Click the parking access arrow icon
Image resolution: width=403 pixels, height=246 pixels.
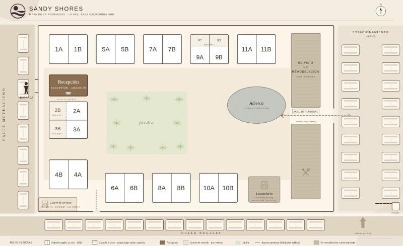tap(363, 223)
